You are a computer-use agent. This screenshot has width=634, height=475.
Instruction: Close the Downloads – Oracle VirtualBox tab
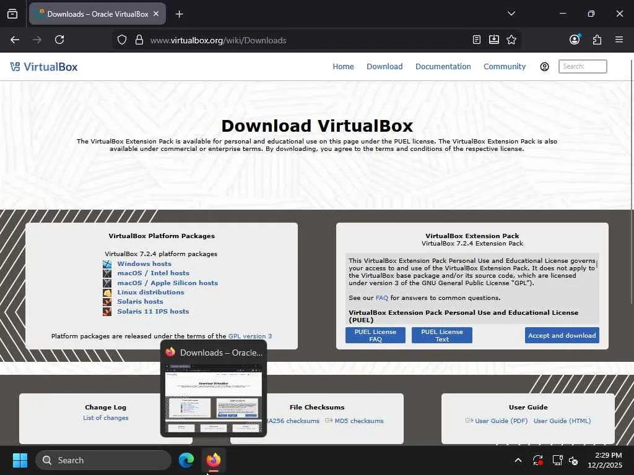click(x=156, y=14)
